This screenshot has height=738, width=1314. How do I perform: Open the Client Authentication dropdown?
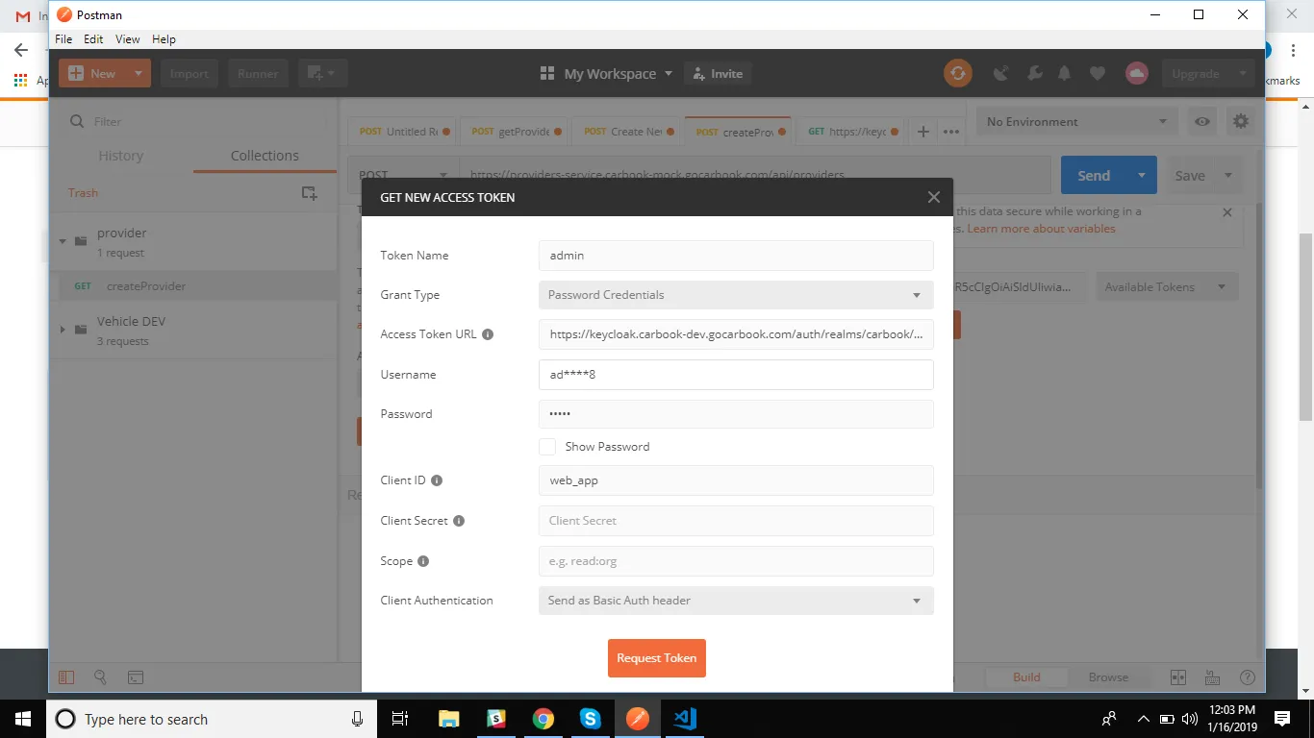pos(736,601)
